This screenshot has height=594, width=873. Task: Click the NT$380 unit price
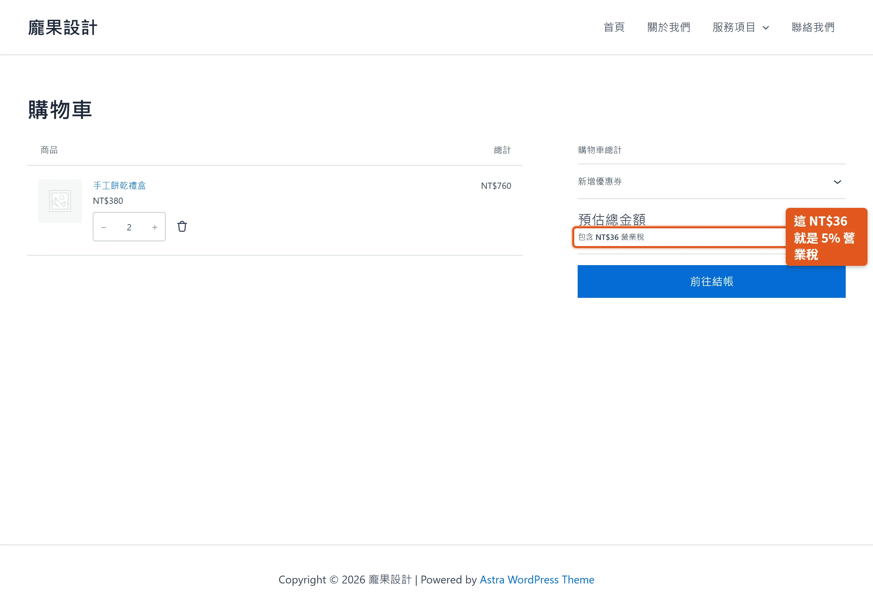coord(108,200)
